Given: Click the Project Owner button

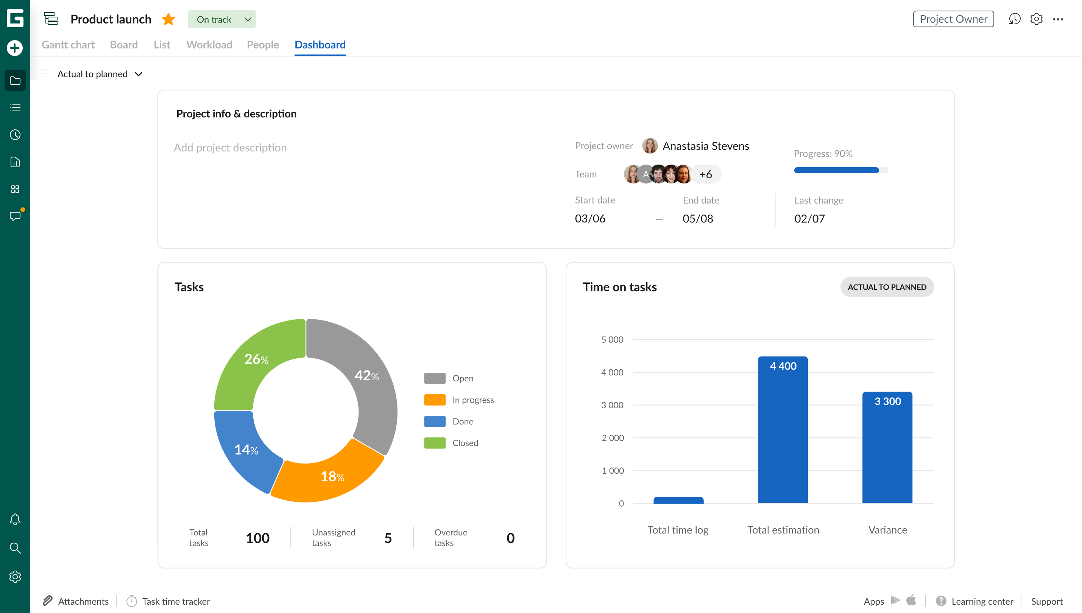Looking at the screenshot, I should (953, 19).
